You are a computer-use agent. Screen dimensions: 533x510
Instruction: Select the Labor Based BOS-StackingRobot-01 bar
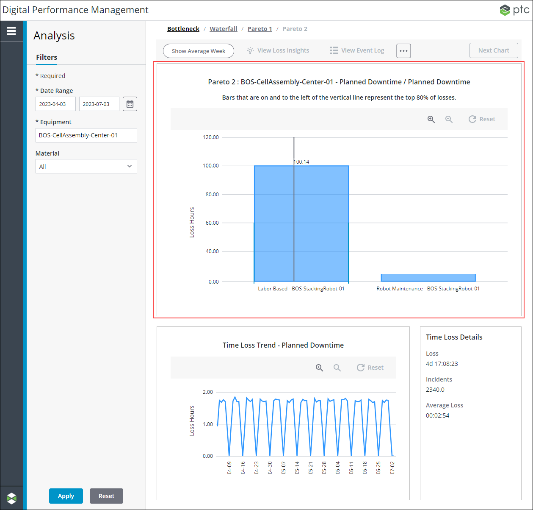301,224
